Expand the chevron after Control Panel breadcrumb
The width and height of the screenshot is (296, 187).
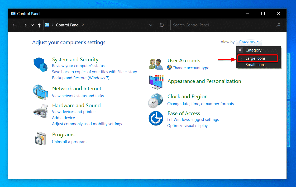(x=83, y=25)
